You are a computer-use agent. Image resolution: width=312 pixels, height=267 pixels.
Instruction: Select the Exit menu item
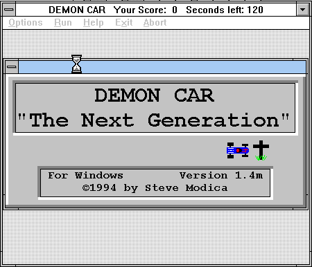point(124,23)
